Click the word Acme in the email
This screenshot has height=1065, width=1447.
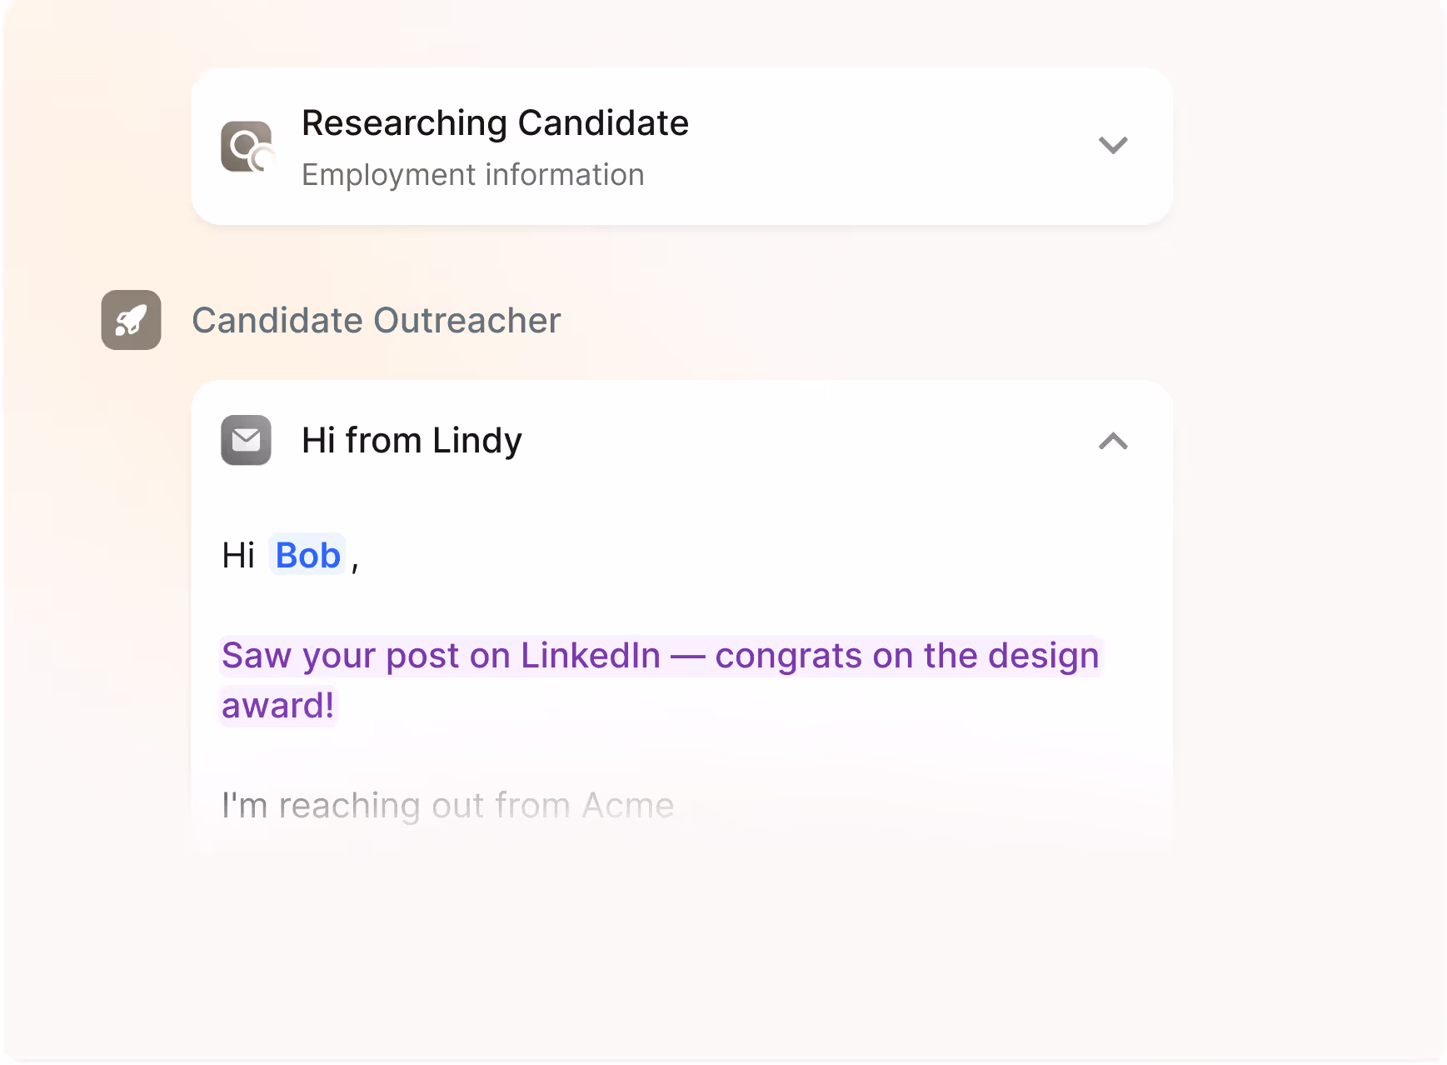click(x=627, y=806)
